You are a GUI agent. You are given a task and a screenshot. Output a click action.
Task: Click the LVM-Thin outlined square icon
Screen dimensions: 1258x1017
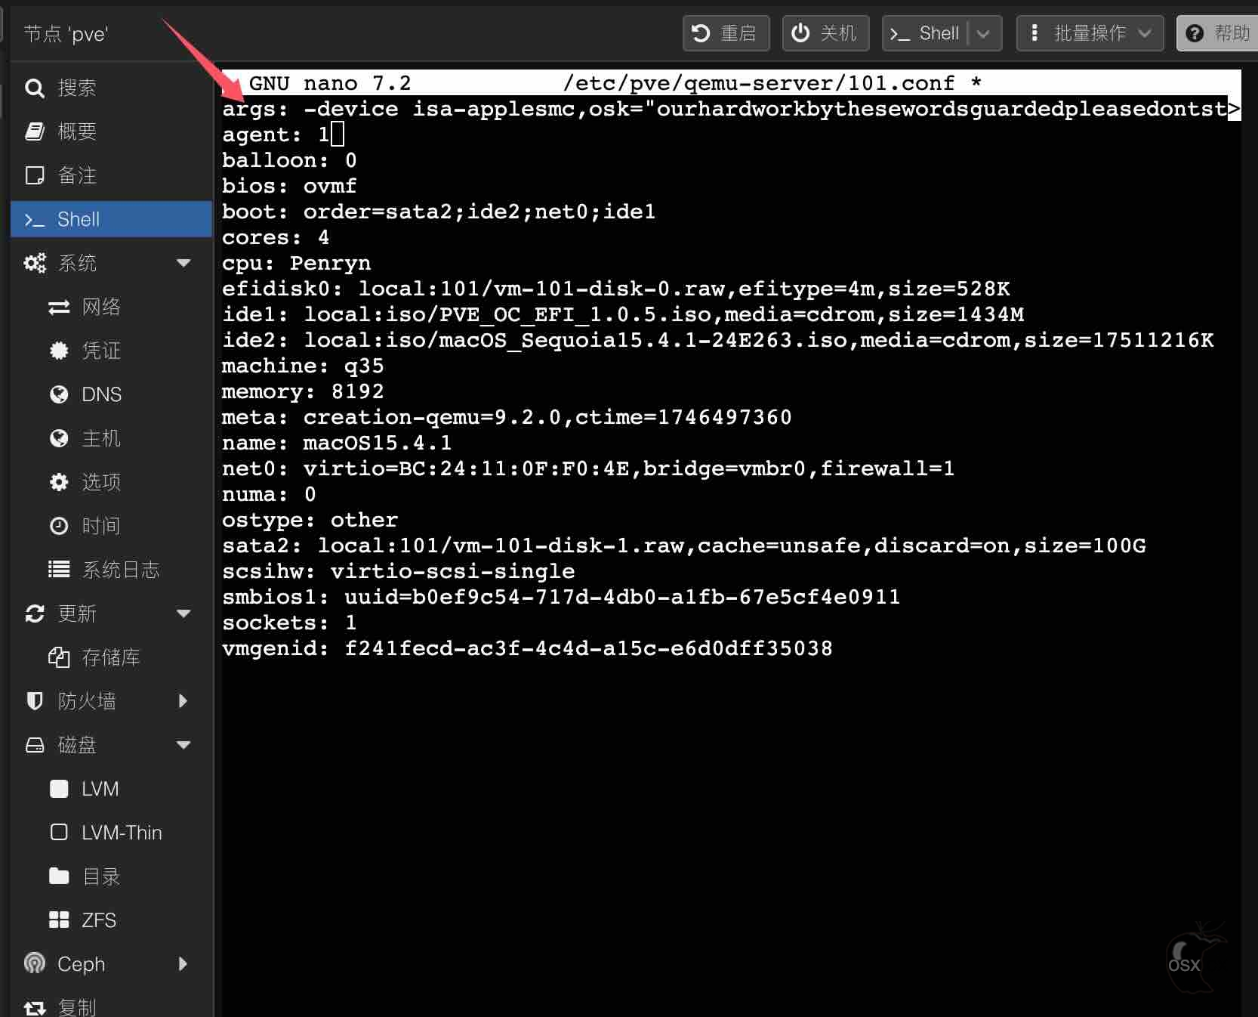pos(59,833)
